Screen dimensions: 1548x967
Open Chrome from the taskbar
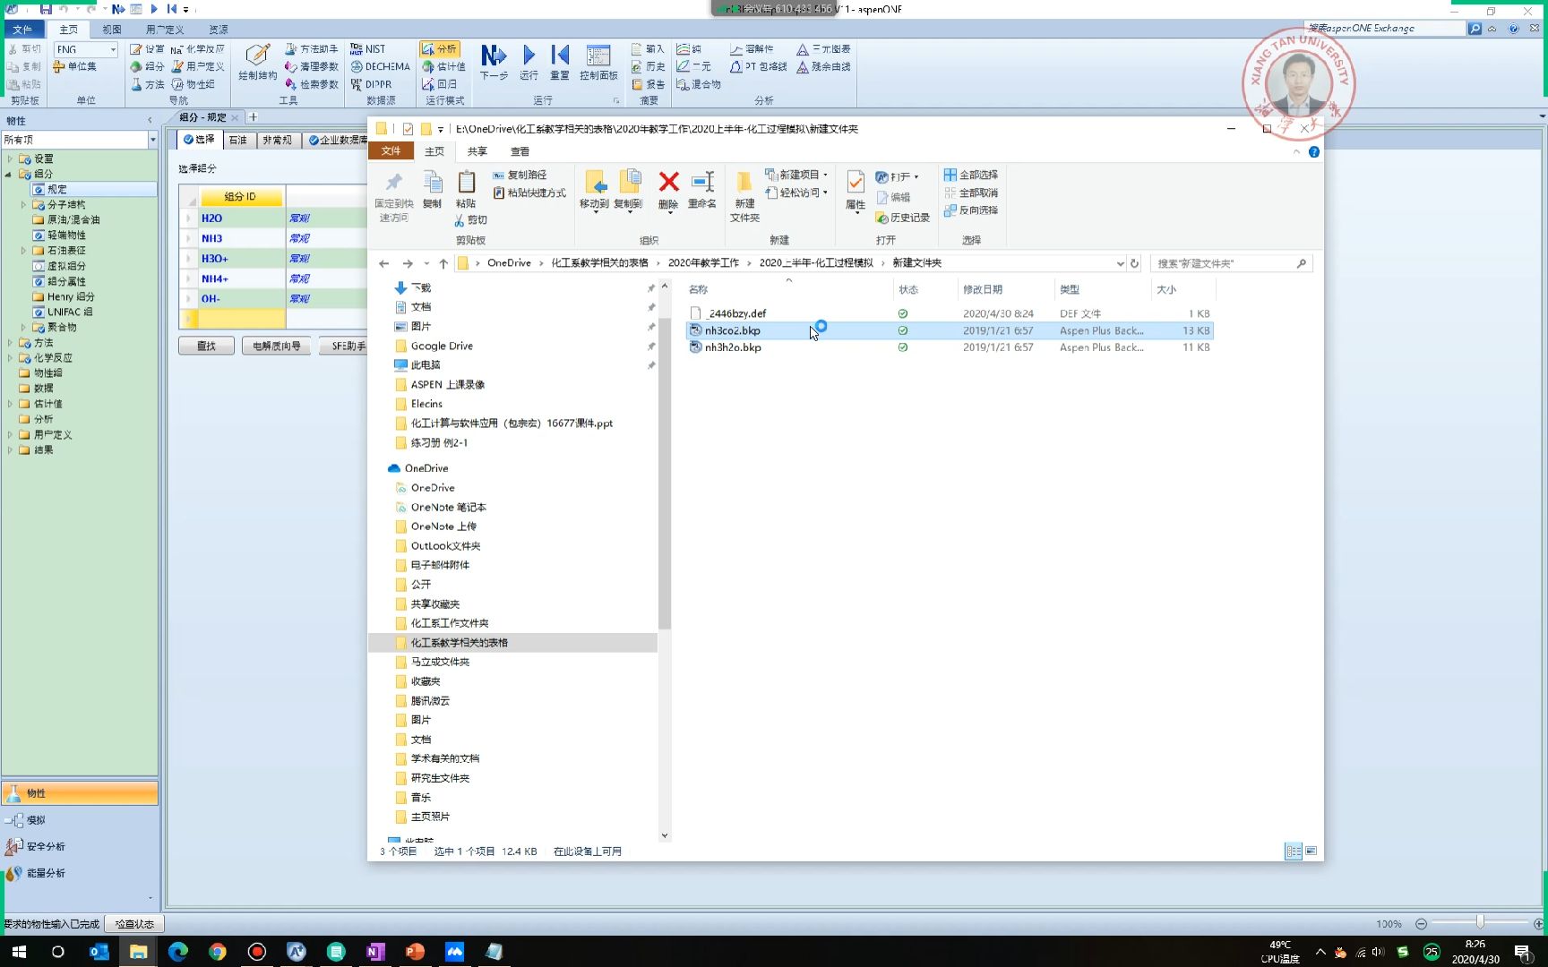tap(217, 952)
